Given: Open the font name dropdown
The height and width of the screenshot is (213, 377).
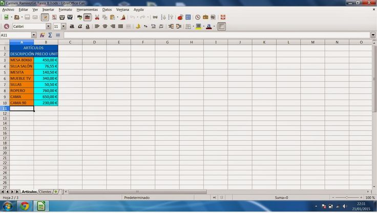Looking at the screenshot, I should 48,27.
